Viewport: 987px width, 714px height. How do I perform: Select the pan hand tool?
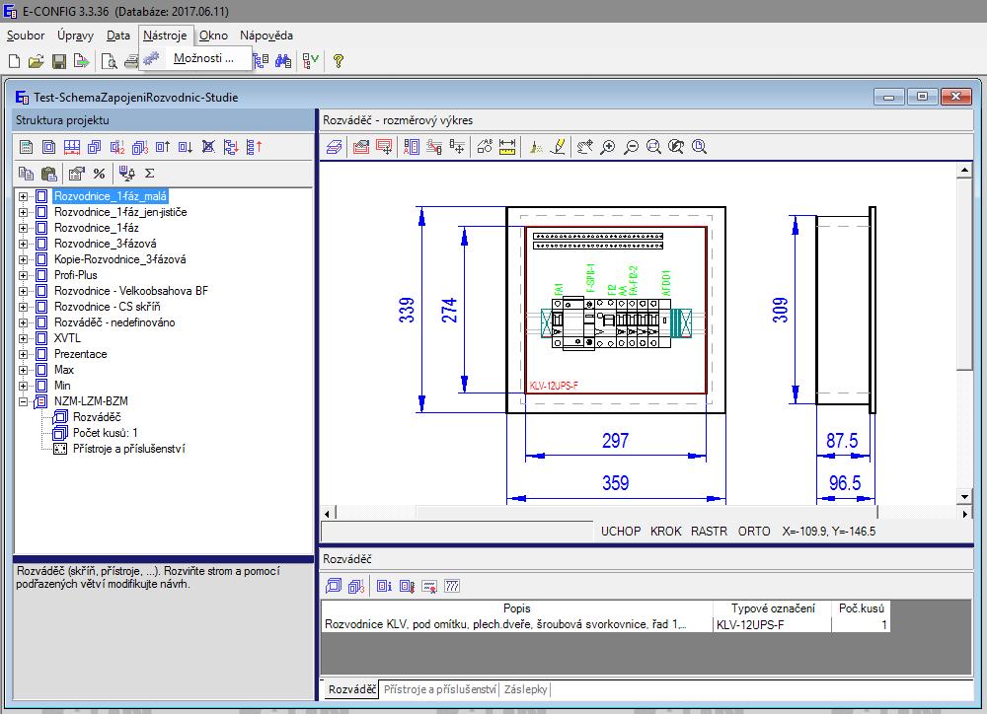click(585, 147)
